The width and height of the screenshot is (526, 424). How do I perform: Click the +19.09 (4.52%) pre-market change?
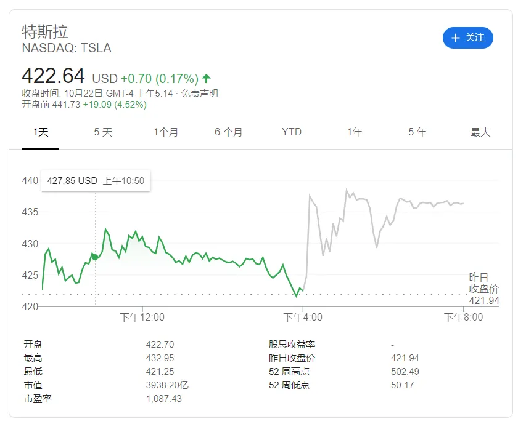(115, 105)
